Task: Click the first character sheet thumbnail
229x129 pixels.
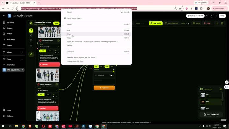Action: click(49, 32)
